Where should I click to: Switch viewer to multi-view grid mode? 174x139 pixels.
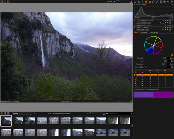tap(2, 2)
